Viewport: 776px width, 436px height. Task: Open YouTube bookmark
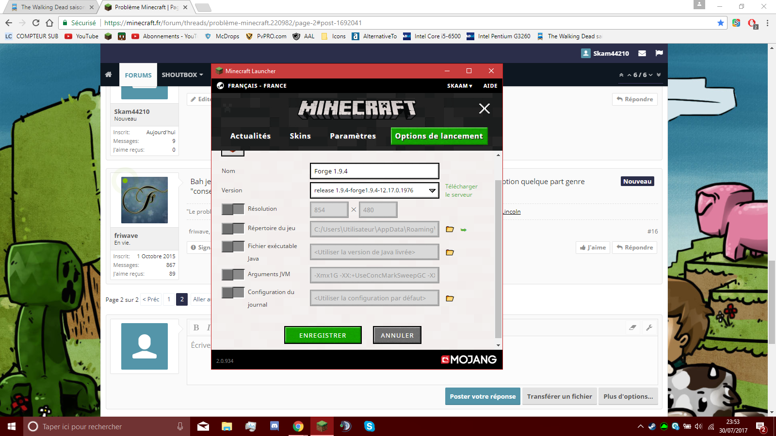point(81,36)
